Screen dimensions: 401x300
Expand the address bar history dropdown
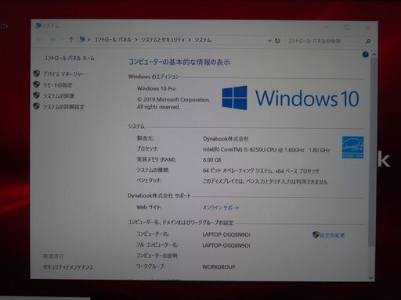(269, 41)
